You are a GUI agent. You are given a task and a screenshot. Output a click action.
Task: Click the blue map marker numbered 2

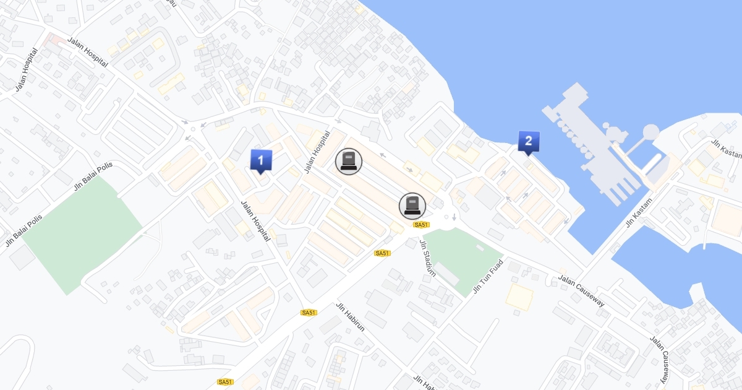click(x=528, y=142)
